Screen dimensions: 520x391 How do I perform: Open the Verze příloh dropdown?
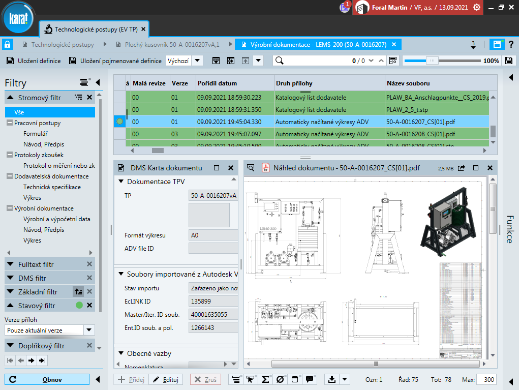[89, 330]
